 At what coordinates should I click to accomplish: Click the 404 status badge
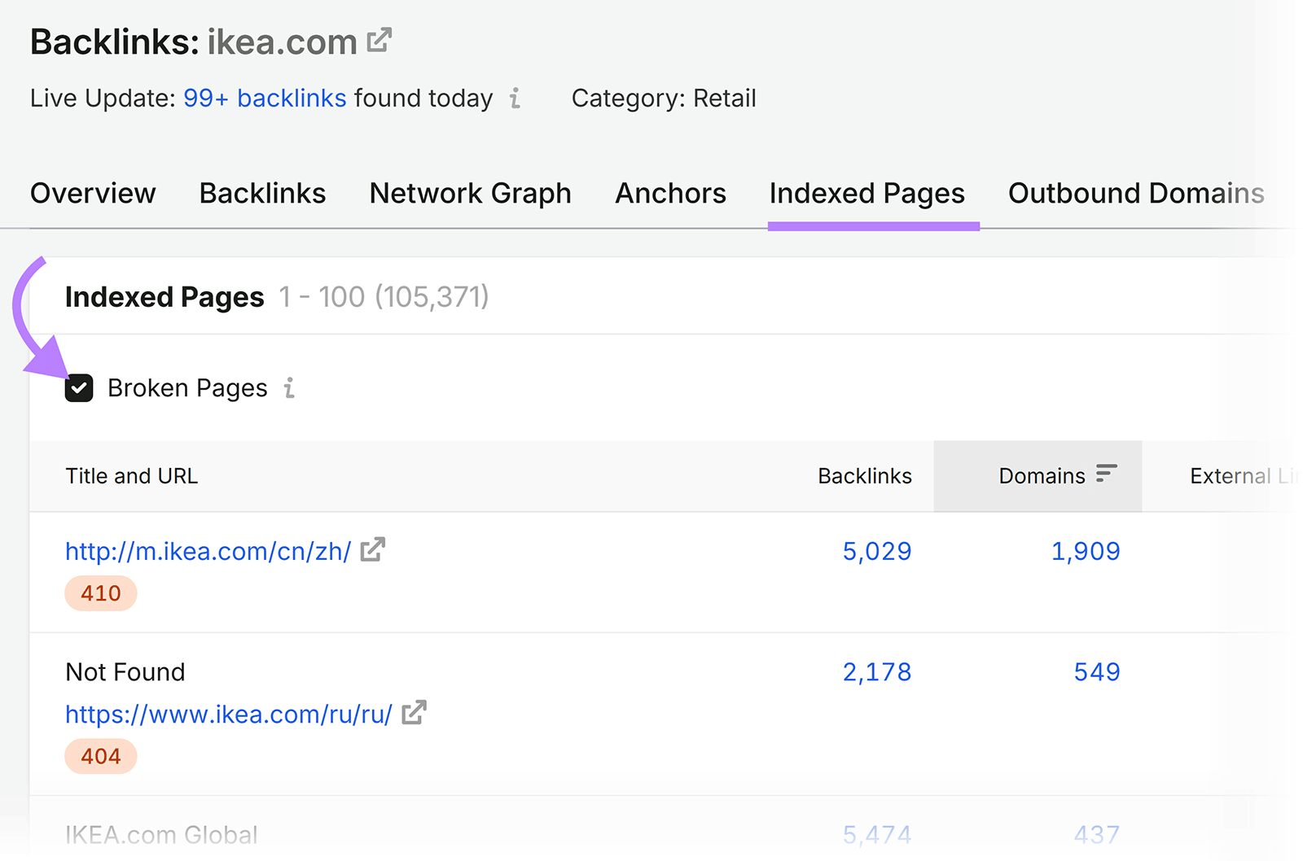[x=101, y=756]
